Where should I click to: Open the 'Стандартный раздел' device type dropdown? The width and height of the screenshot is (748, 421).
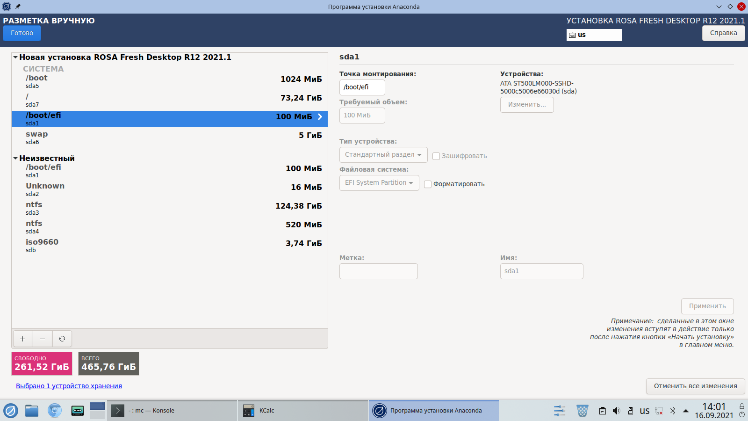pos(383,155)
